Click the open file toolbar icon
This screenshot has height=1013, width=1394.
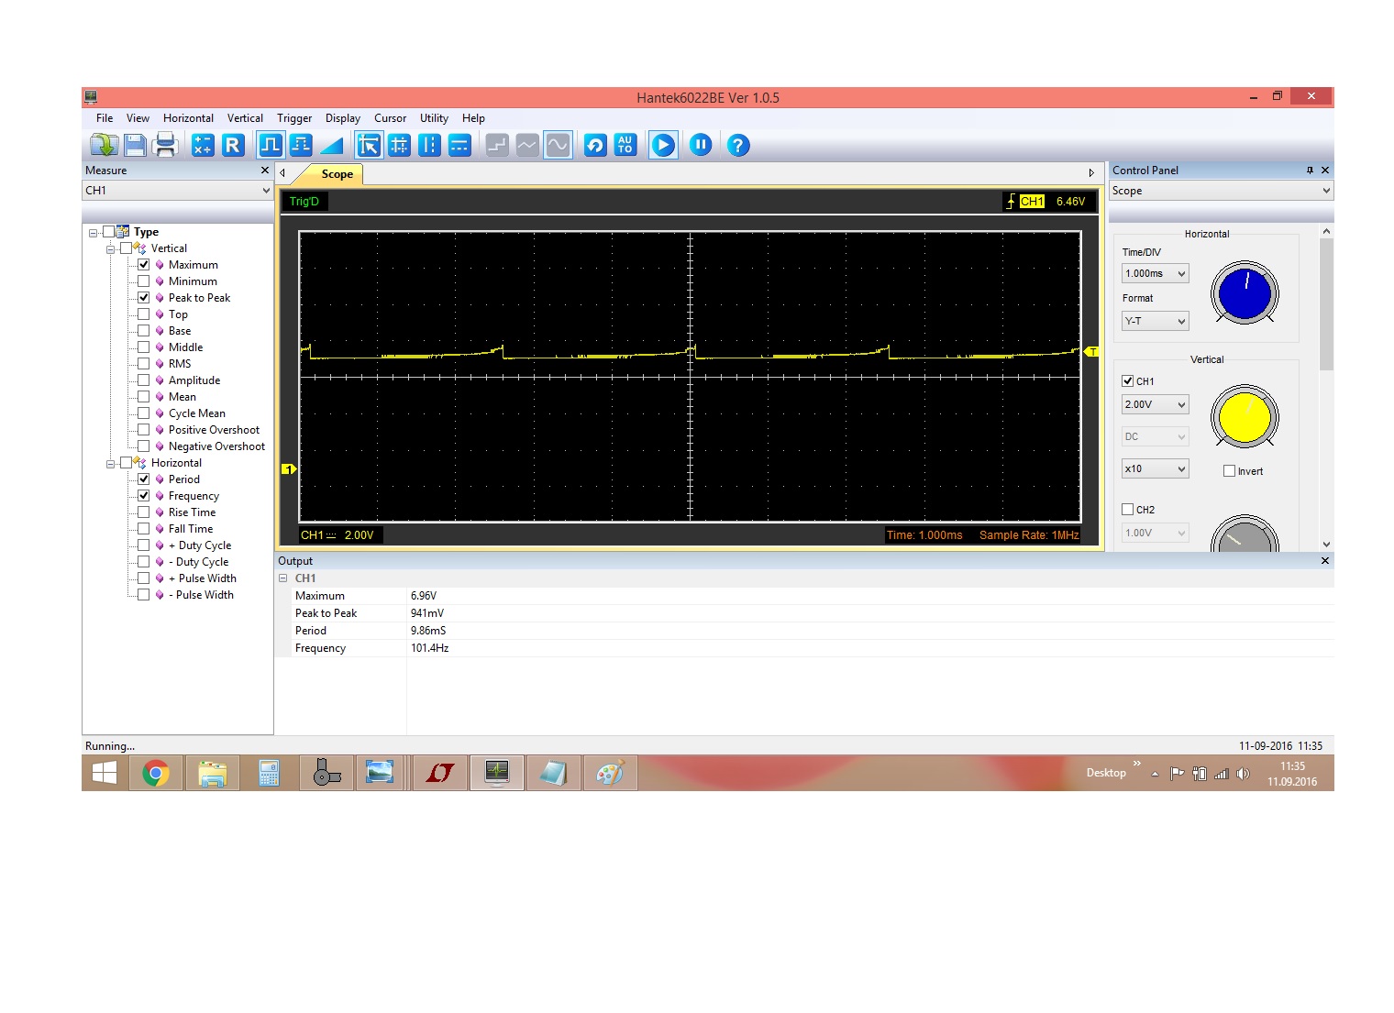104,145
